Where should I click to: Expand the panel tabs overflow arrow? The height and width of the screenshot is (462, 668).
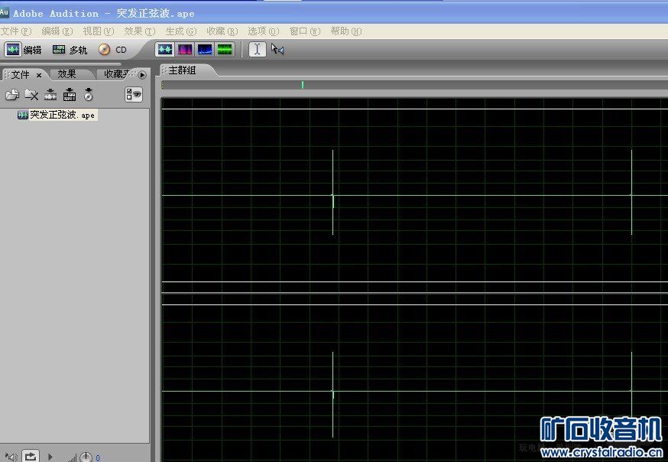pos(142,75)
